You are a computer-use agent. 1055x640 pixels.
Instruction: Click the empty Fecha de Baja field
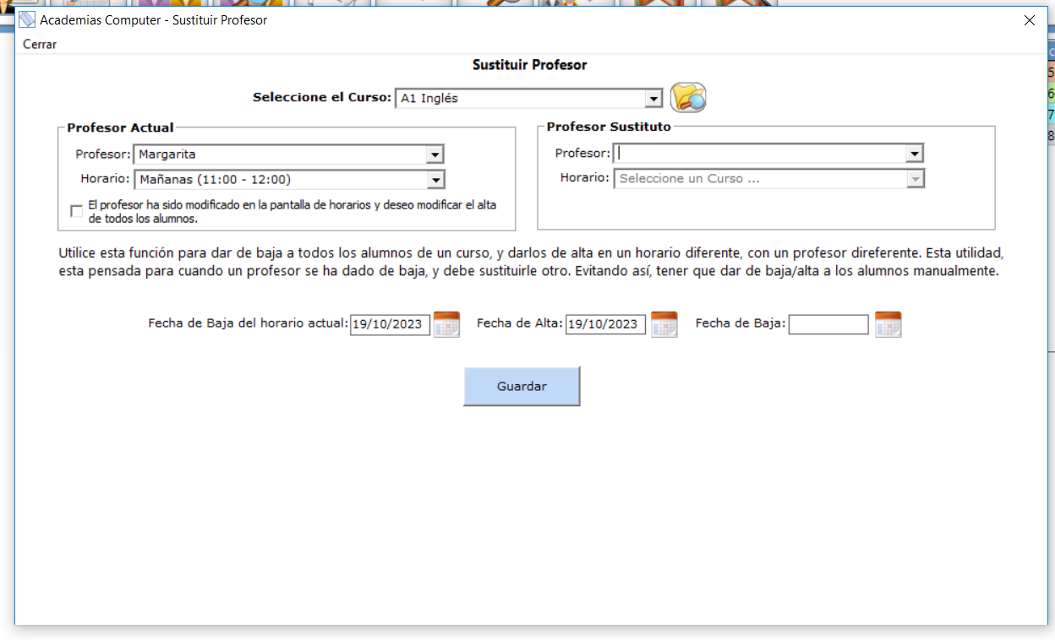click(828, 324)
